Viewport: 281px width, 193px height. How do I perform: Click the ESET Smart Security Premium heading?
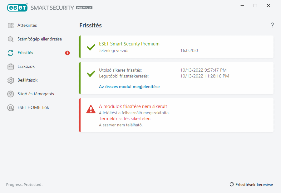point(129,44)
